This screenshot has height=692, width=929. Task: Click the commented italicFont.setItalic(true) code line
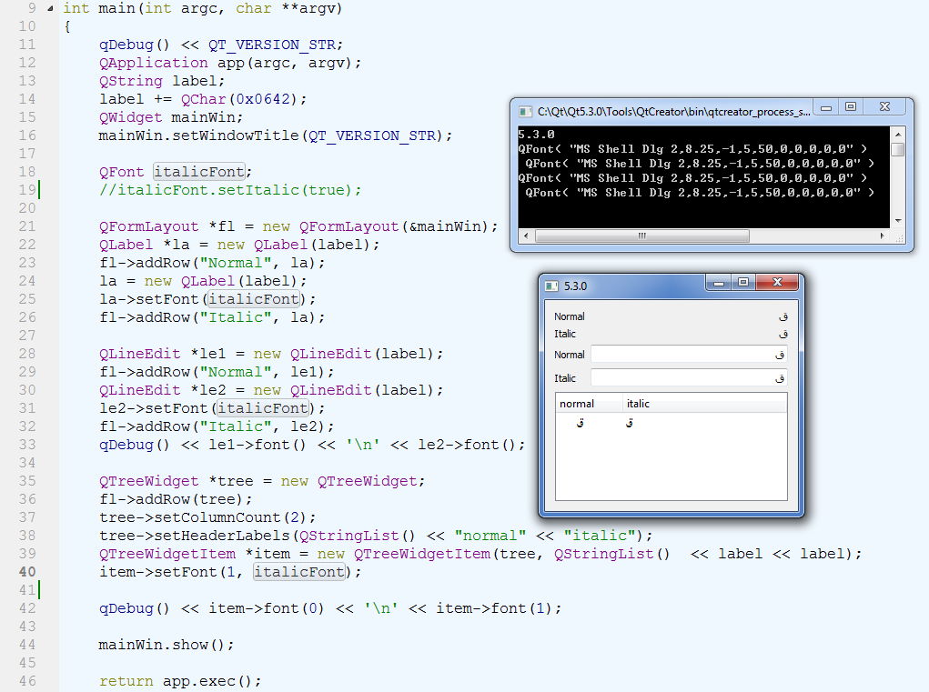tap(230, 190)
